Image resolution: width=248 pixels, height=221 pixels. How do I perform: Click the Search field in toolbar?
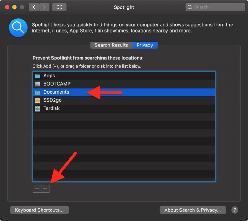(x=215, y=7)
